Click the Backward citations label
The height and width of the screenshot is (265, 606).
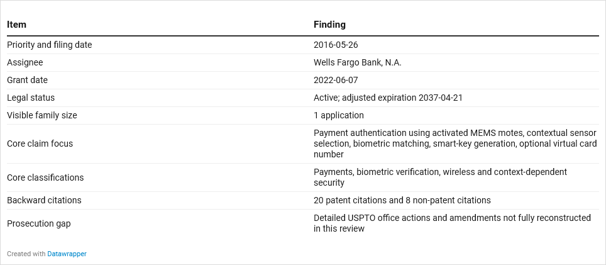(44, 200)
